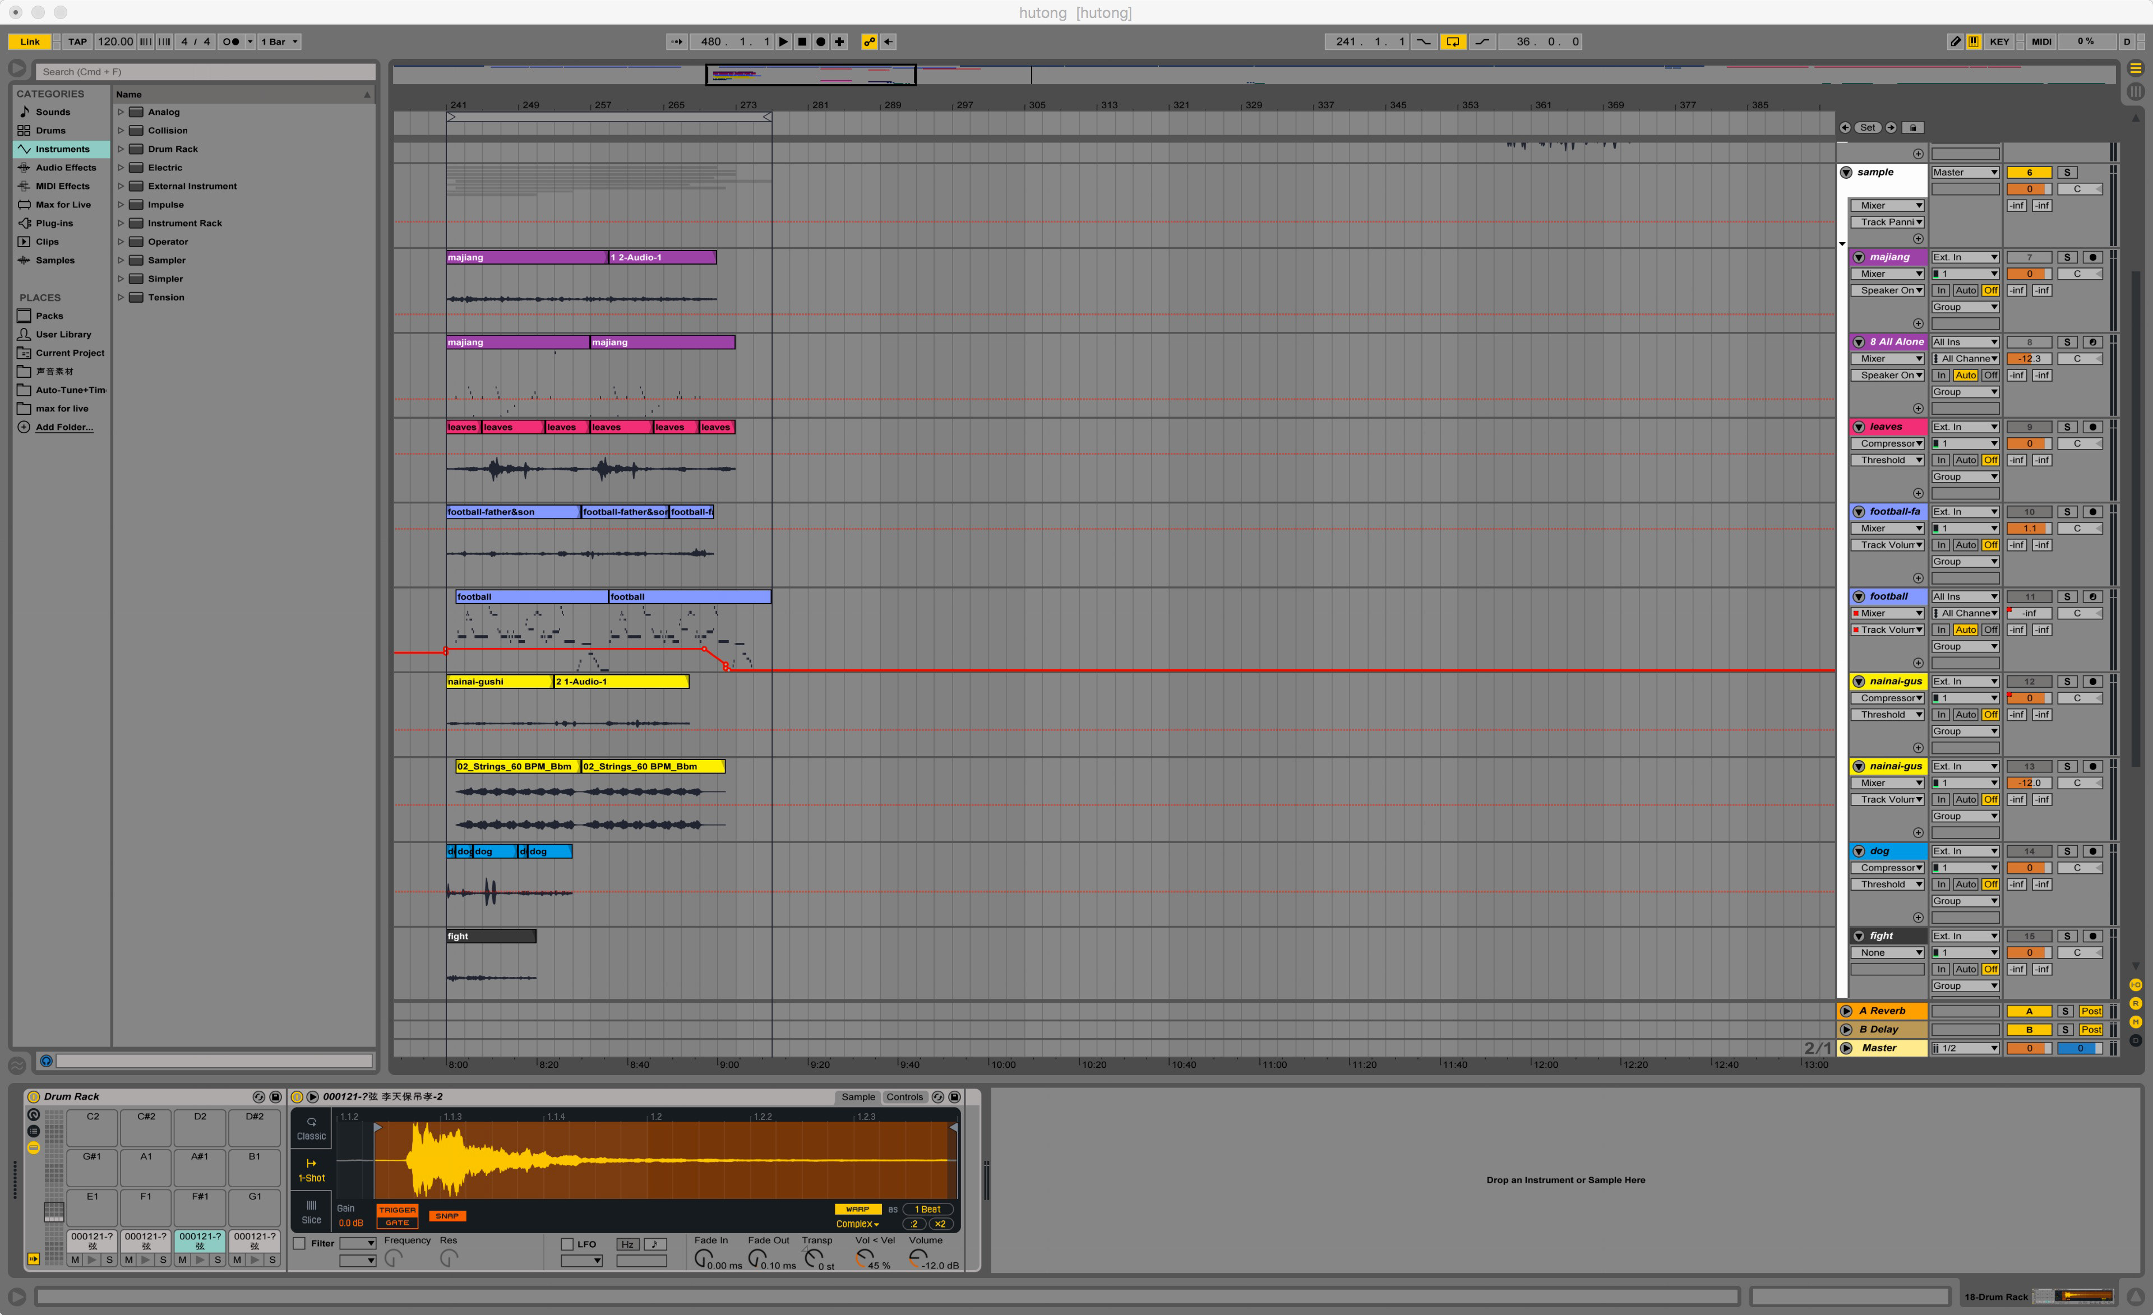Image resolution: width=2153 pixels, height=1315 pixels.
Task: Toggle Follow playback button
Action: click(x=677, y=41)
